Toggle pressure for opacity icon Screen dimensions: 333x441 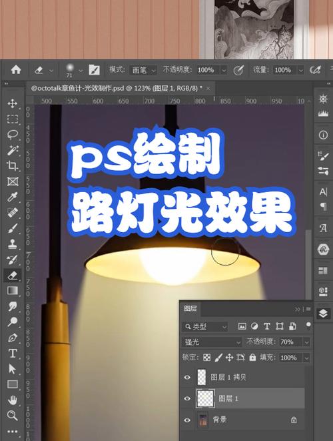click(238, 70)
